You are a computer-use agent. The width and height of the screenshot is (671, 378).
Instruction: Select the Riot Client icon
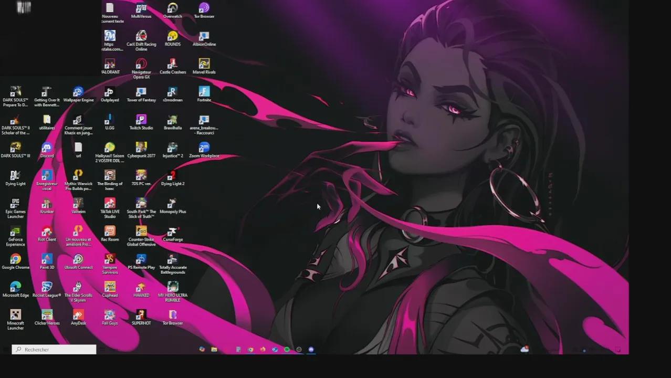(47, 234)
